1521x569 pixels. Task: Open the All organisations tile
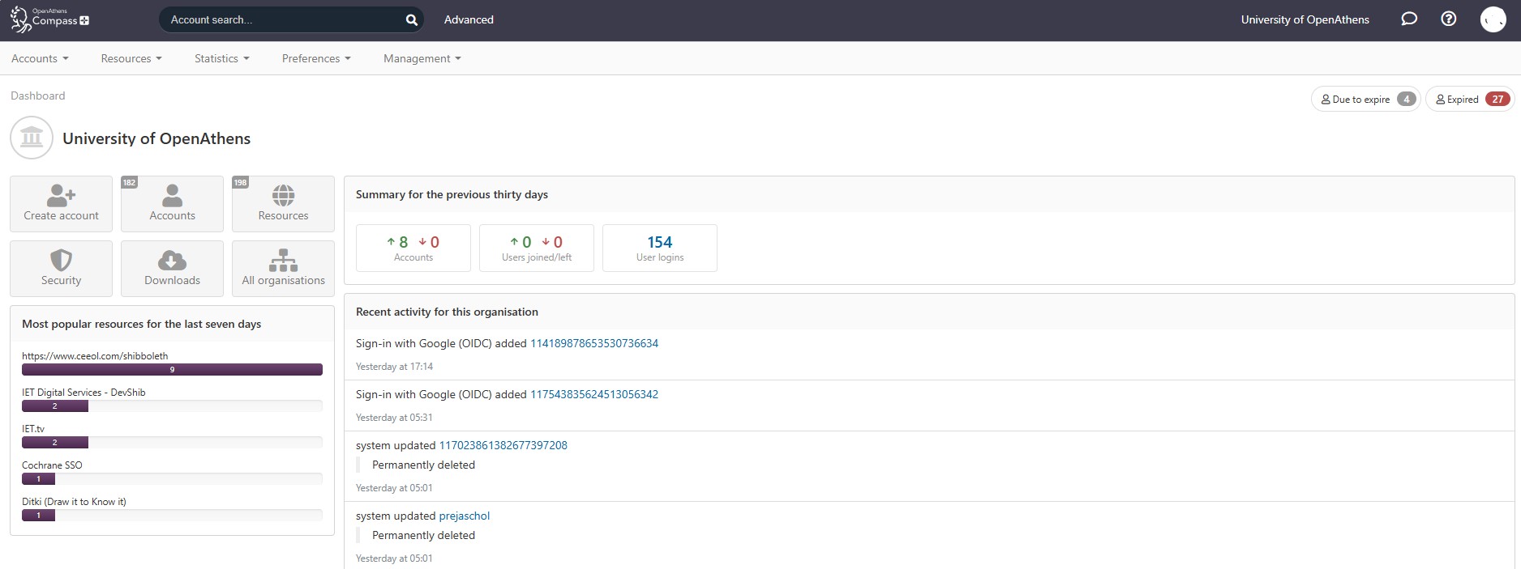[283, 269]
